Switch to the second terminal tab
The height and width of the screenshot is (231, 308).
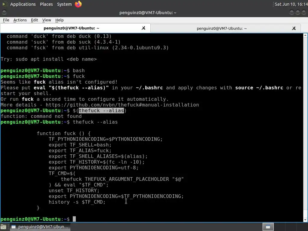coord(222,29)
